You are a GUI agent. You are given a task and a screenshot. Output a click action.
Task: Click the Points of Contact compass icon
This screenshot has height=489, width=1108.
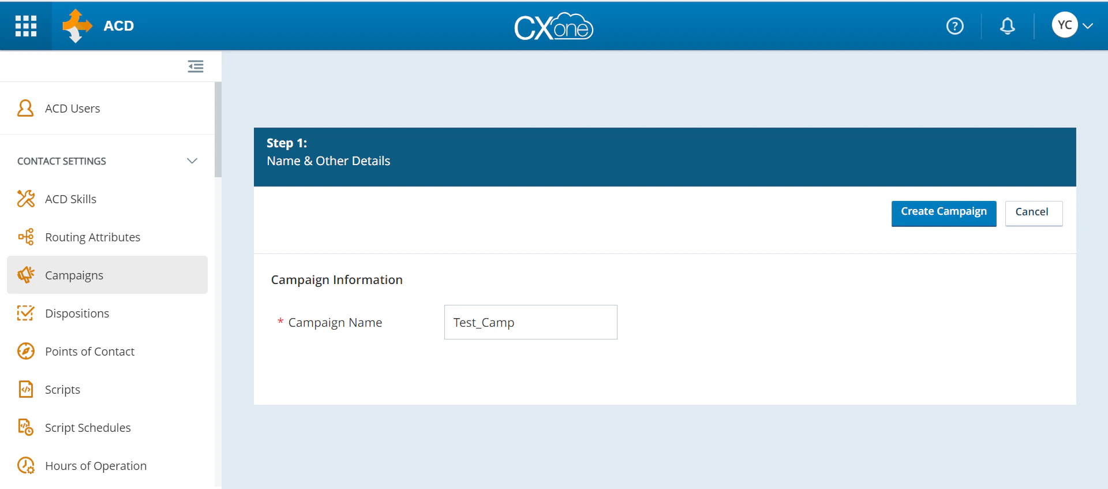[x=26, y=351]
